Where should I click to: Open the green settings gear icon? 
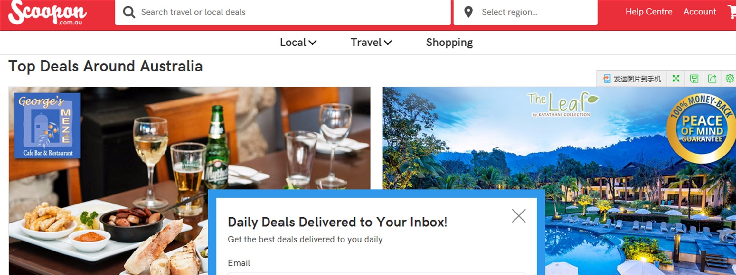click(x=730, y=79)
